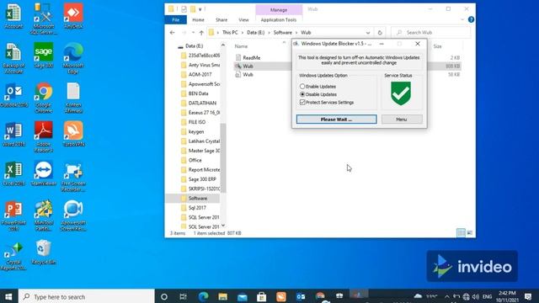Select the Manage contextual tab
The image size is (539, 303).
coord(279,10)
